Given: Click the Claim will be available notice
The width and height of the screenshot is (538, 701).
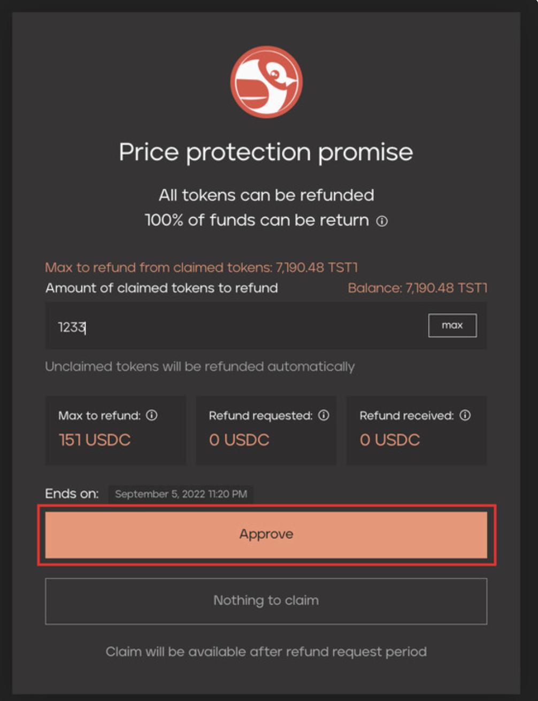Looking at the screenshot, I should pos(266,652).
